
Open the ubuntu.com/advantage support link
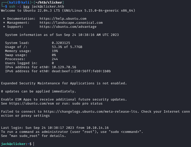68,27
